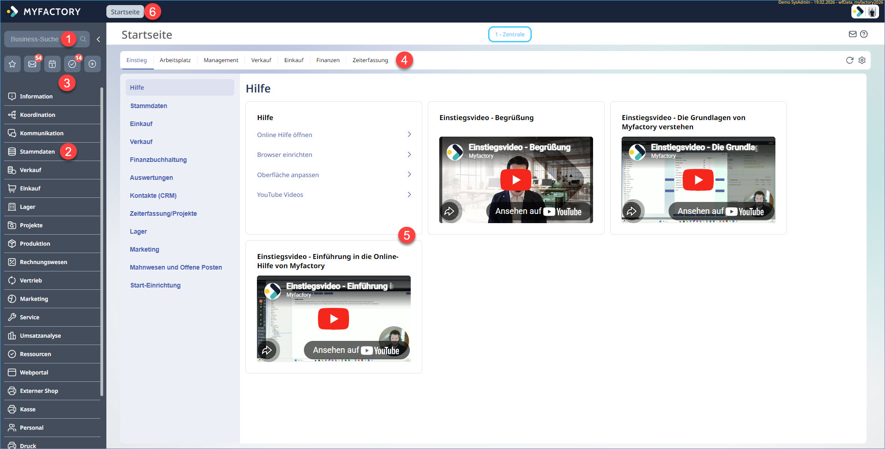Click the plus add icon in sidebar

tap(92, 64)
